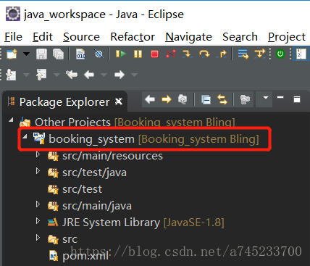Open the Package Explorer View Menu triangle

tap(266, 98)
